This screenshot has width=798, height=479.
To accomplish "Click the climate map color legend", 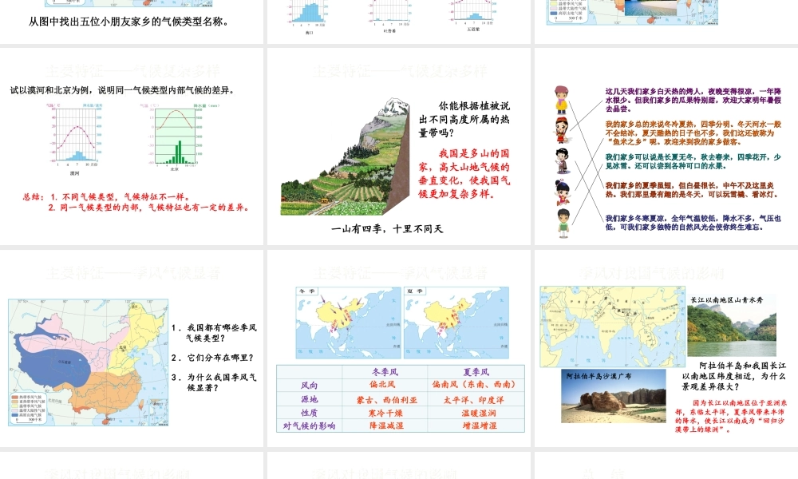I will (29, 409).
